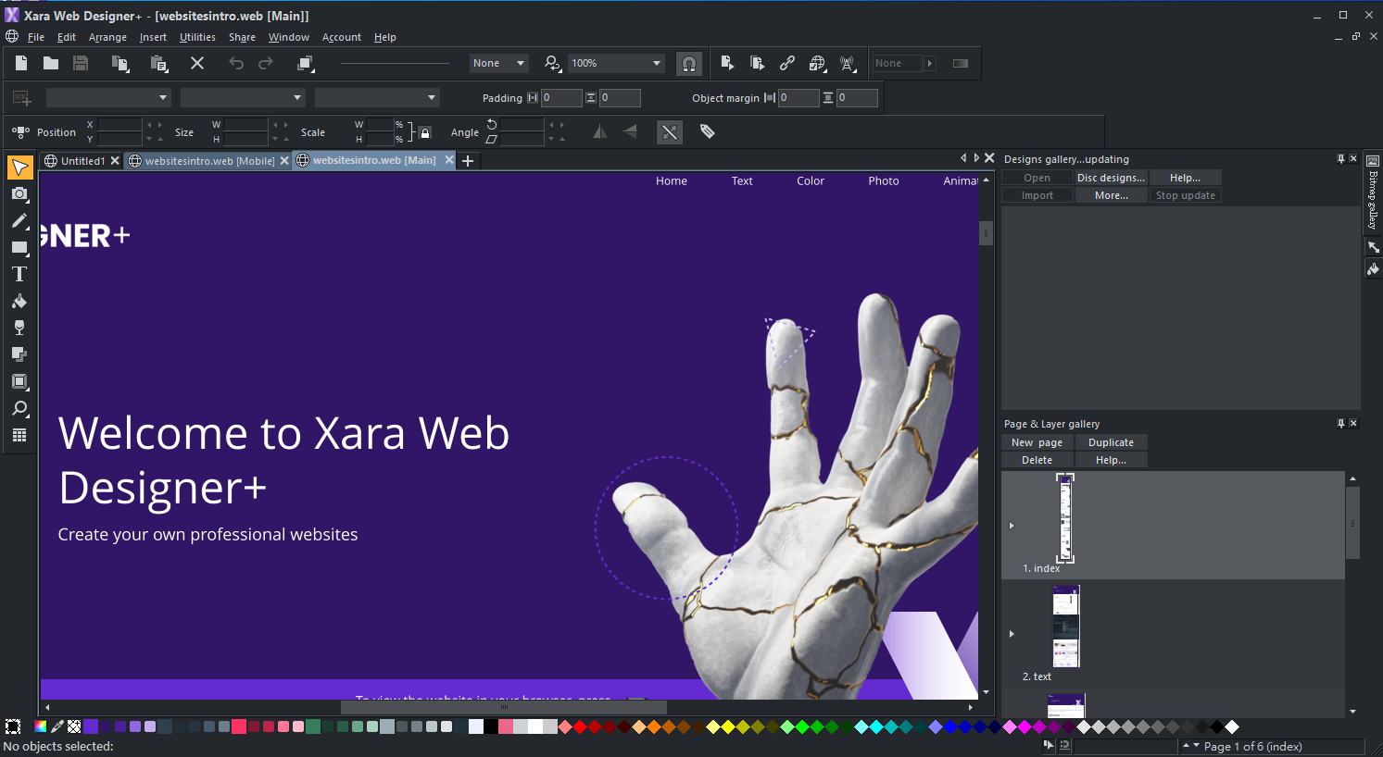Open the Bitmap gallery side tab

1373,192
